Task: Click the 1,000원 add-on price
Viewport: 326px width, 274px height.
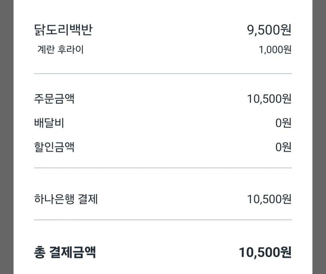Action: 275,50
